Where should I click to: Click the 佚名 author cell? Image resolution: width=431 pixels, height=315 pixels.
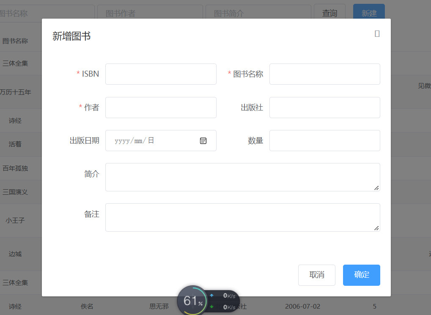[87, 306]
